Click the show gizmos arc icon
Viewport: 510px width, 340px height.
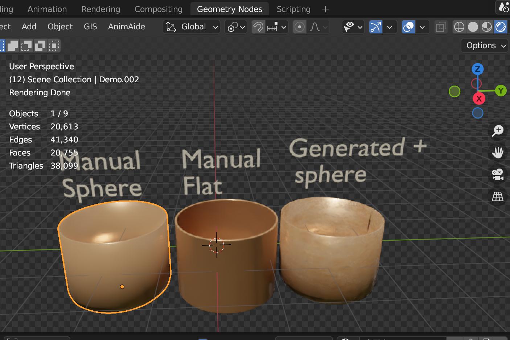pyautogui.click(x=375, y=27)
